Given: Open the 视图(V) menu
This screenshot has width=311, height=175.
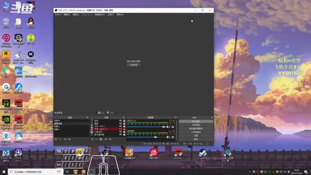Looking at the screenshot, I should (x=76, y=14).
